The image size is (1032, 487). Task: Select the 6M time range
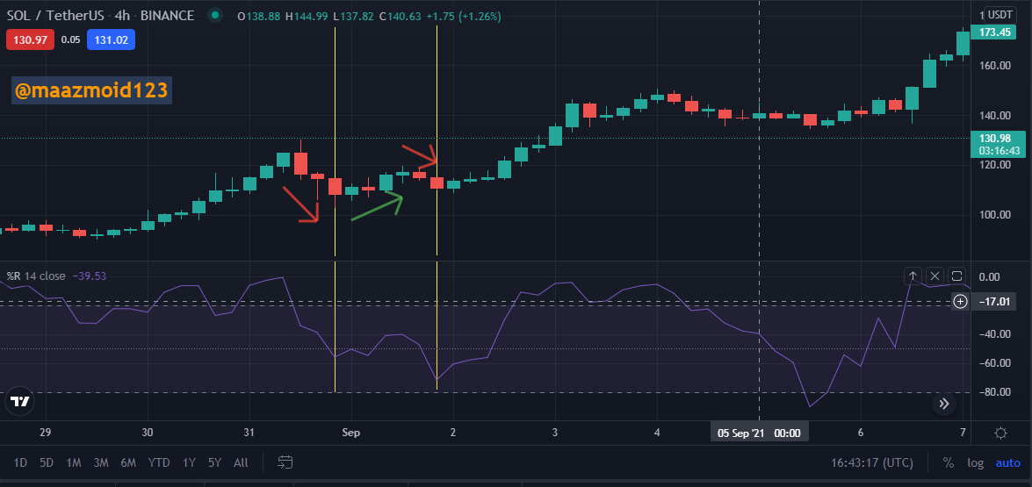click(128, 462)
